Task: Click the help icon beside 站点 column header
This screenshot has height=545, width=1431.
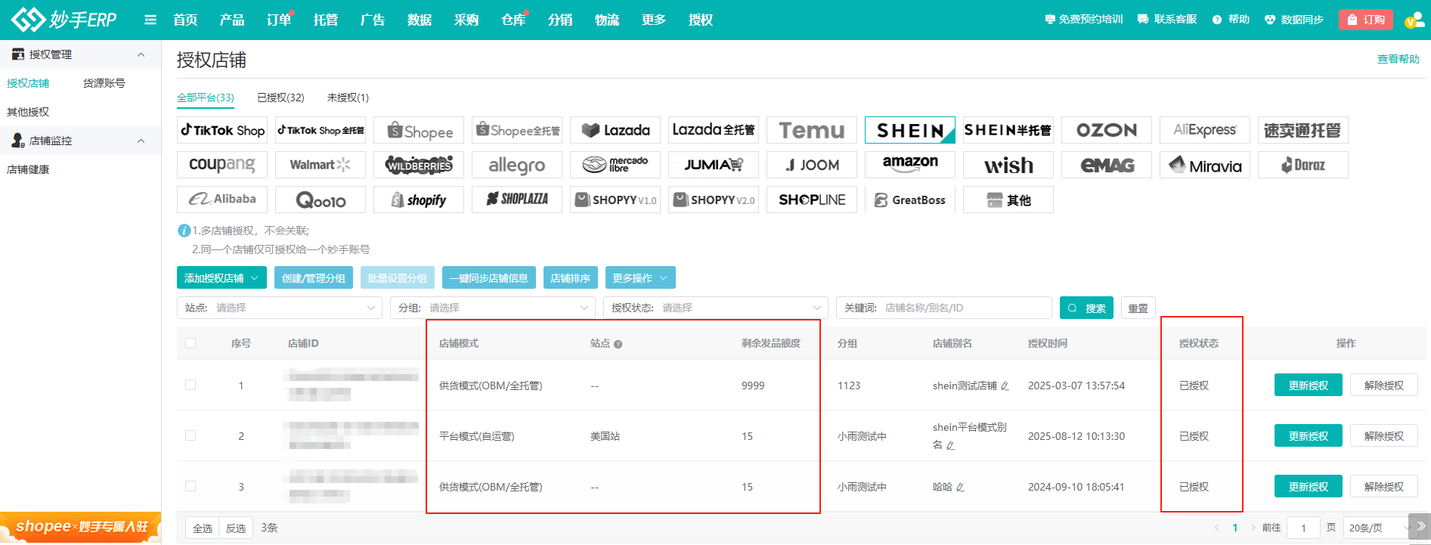Action: (618, 344)
